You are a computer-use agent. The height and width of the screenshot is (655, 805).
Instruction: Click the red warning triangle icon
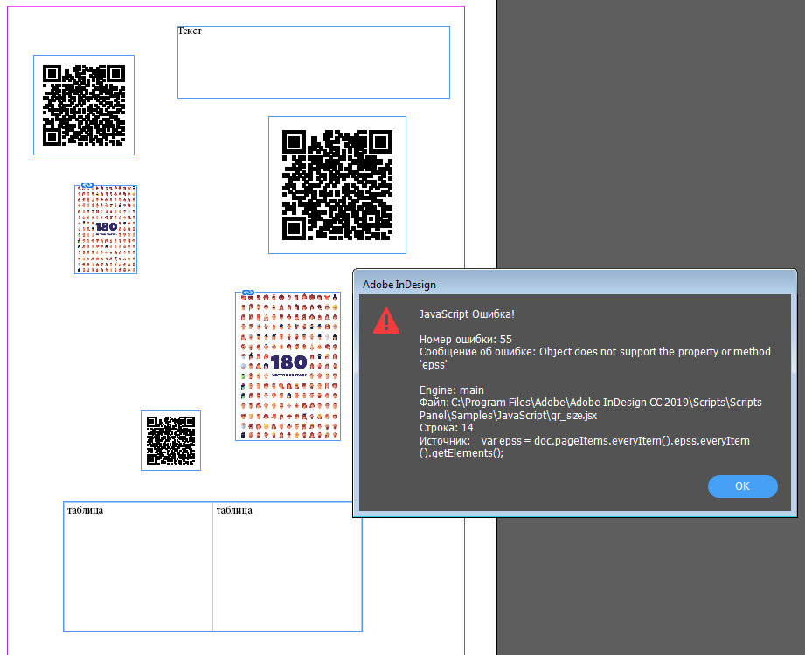coord(386,321)
